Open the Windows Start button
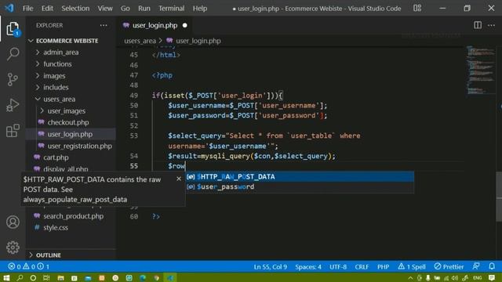 [6, 278]
